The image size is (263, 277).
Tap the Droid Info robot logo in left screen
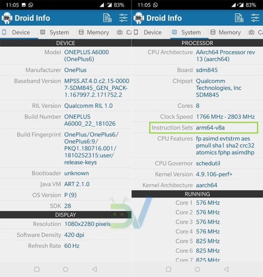[x=7, y=18]
